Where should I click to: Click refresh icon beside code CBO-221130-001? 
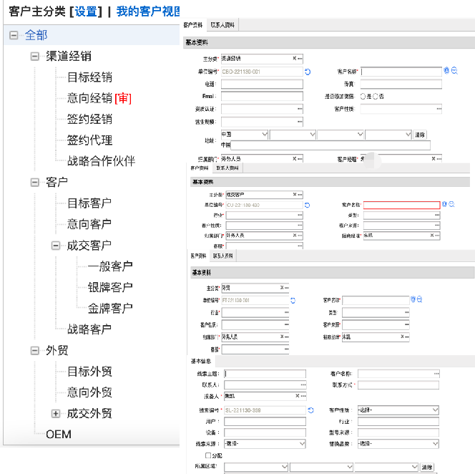(308, 72)
